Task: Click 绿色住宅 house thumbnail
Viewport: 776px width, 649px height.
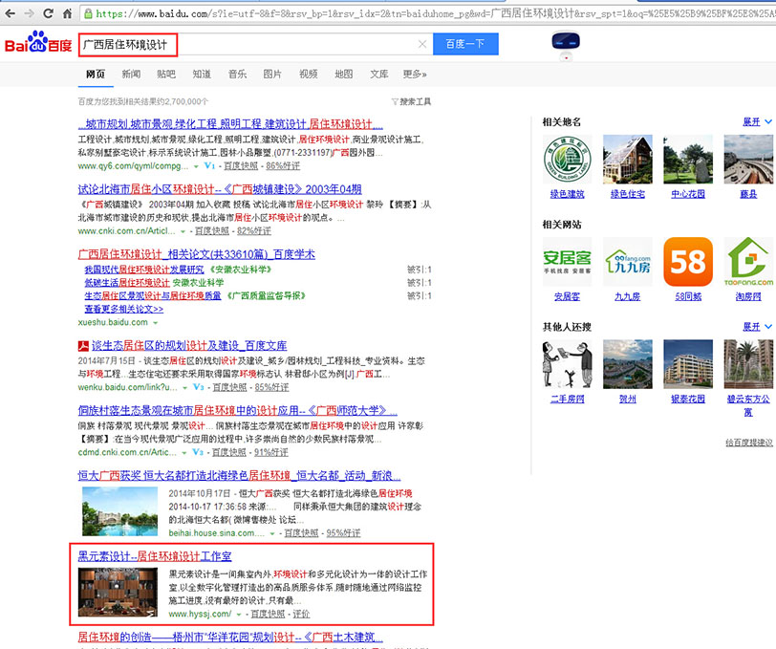Action: [x=628, y=159]
